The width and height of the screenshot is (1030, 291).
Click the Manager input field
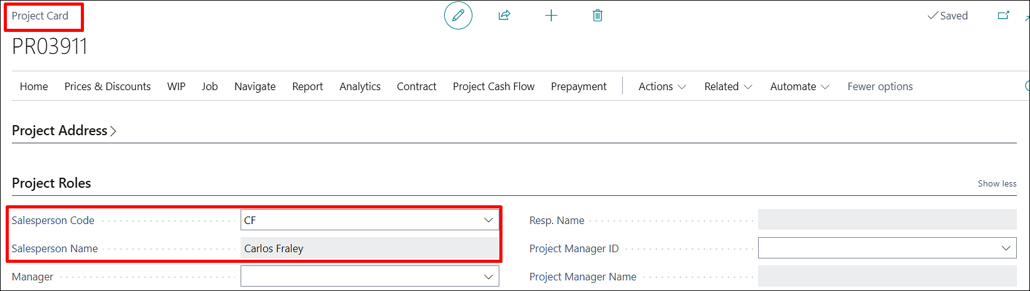coord(370,277)
